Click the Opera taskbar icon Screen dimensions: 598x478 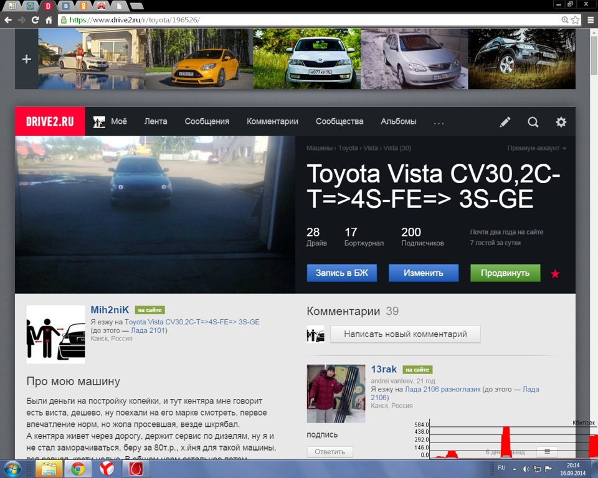pyautogui.click(x=136, y=469)
